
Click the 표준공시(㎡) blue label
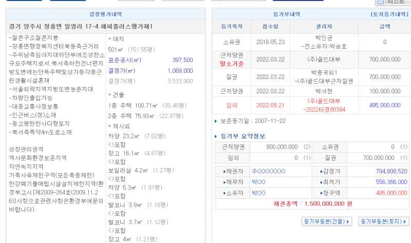[x=124, y=60]
